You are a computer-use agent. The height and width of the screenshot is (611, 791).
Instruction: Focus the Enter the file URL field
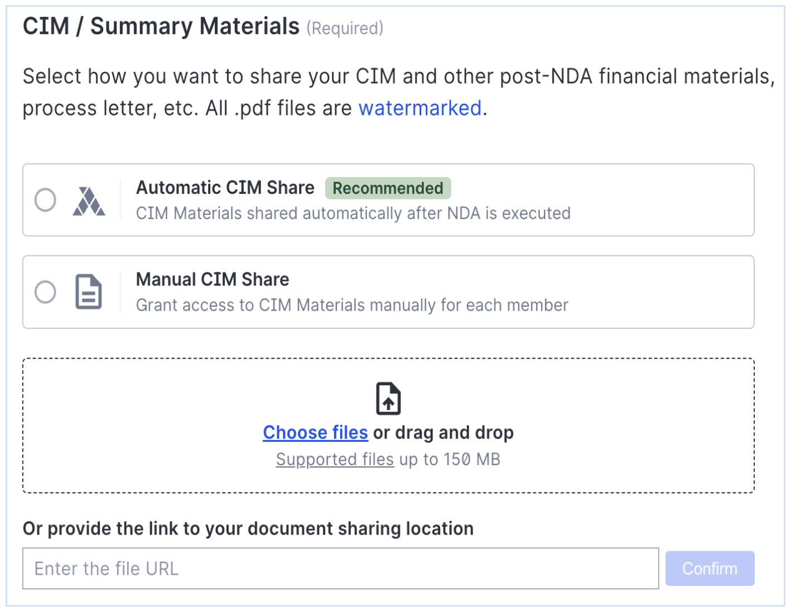click(340, 569)
